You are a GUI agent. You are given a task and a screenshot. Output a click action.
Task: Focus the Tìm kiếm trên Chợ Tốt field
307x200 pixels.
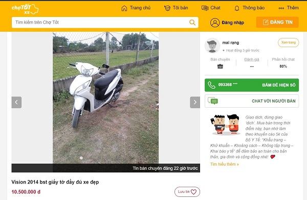tap(105, 23)
